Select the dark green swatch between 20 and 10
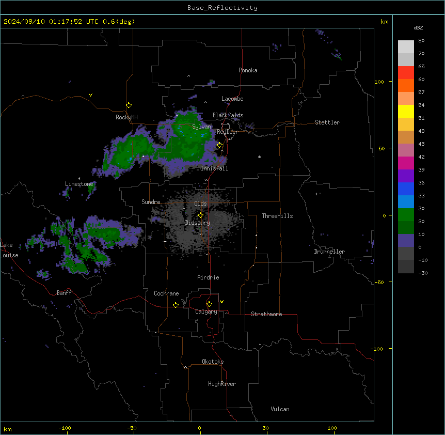This screenshot has width=445, height=435. (x=406, y=228)
